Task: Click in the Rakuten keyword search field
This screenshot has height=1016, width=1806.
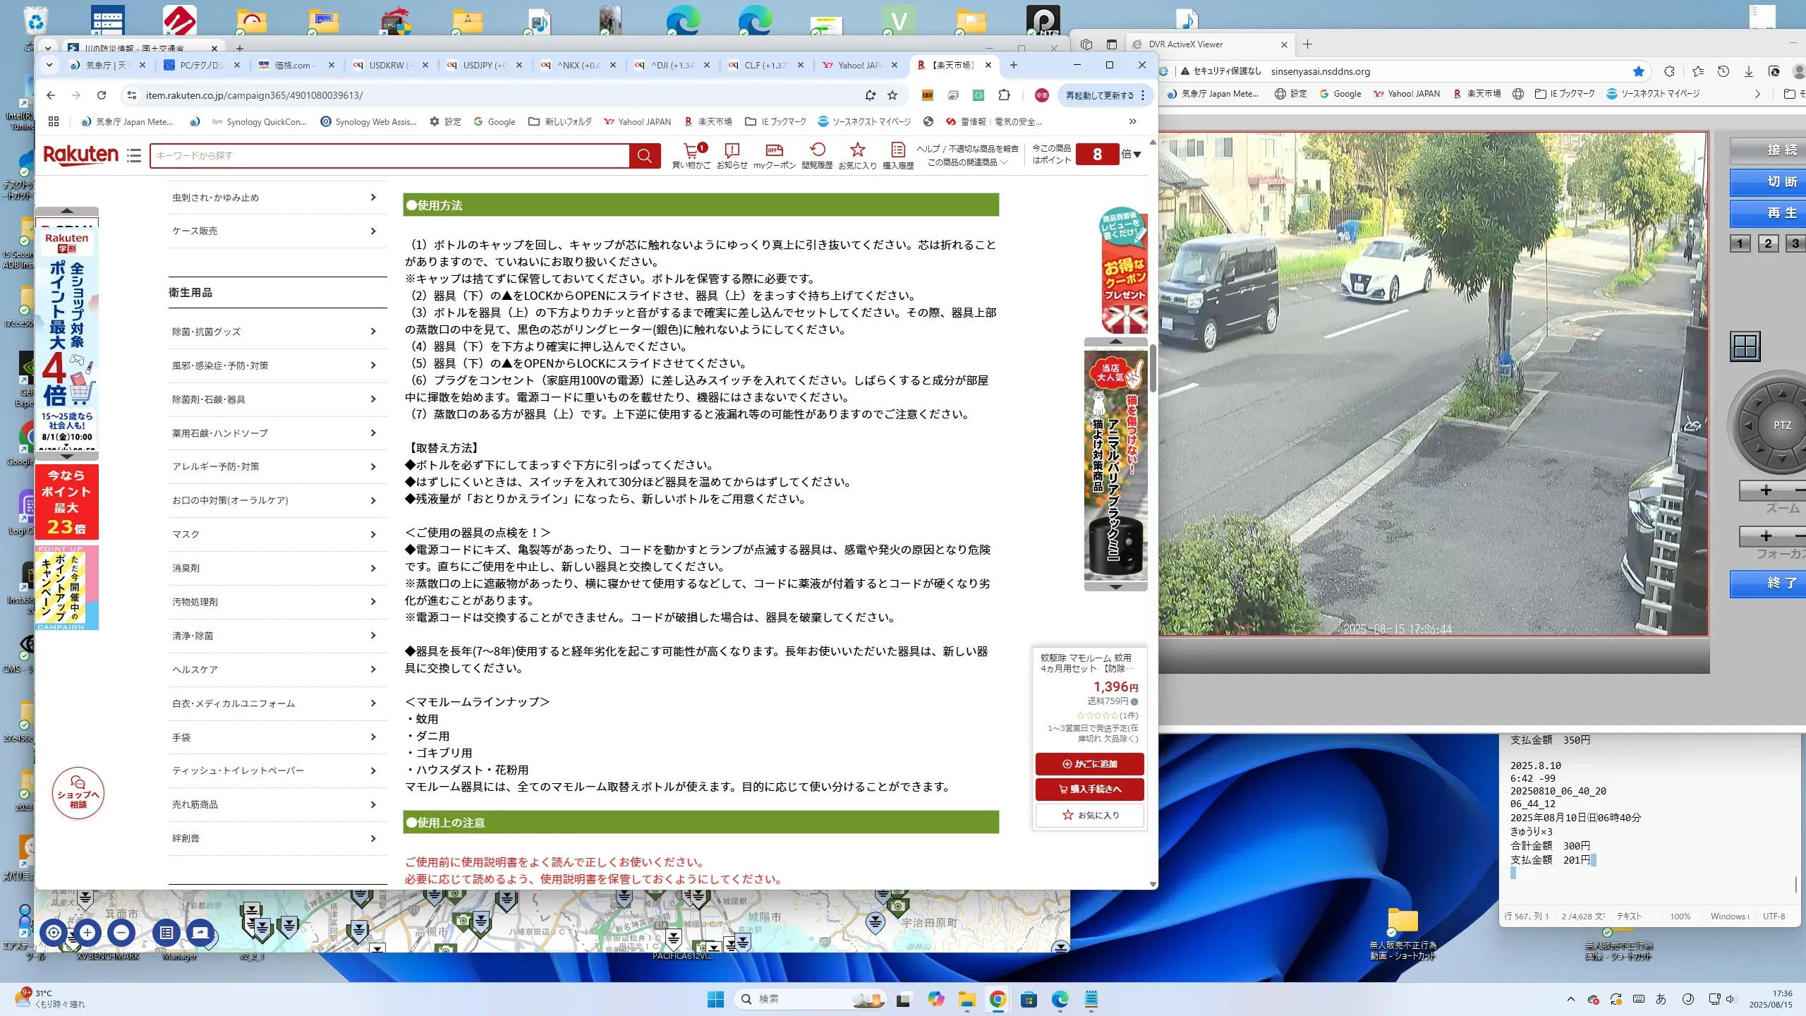Action: pos(388,156)
